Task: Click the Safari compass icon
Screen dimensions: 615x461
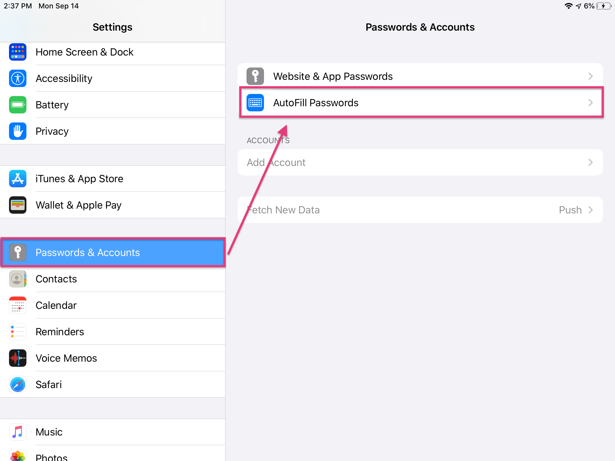Action: (x=18, y=384)
